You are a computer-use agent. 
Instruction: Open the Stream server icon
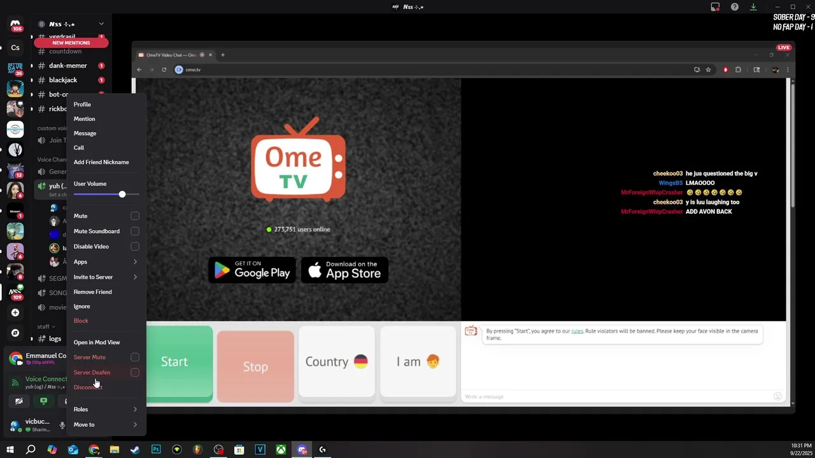tap(15, 211)
